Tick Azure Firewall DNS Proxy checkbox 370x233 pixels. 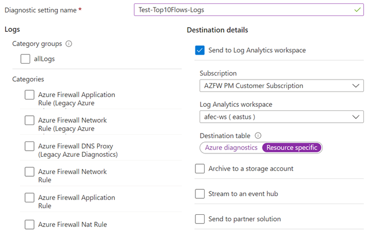[30, 146]
